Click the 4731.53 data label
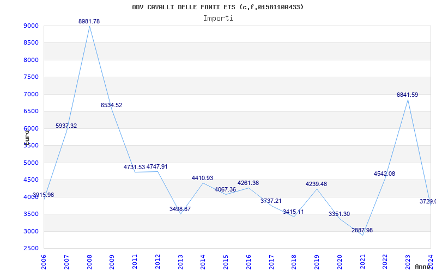 coord(134,167)
